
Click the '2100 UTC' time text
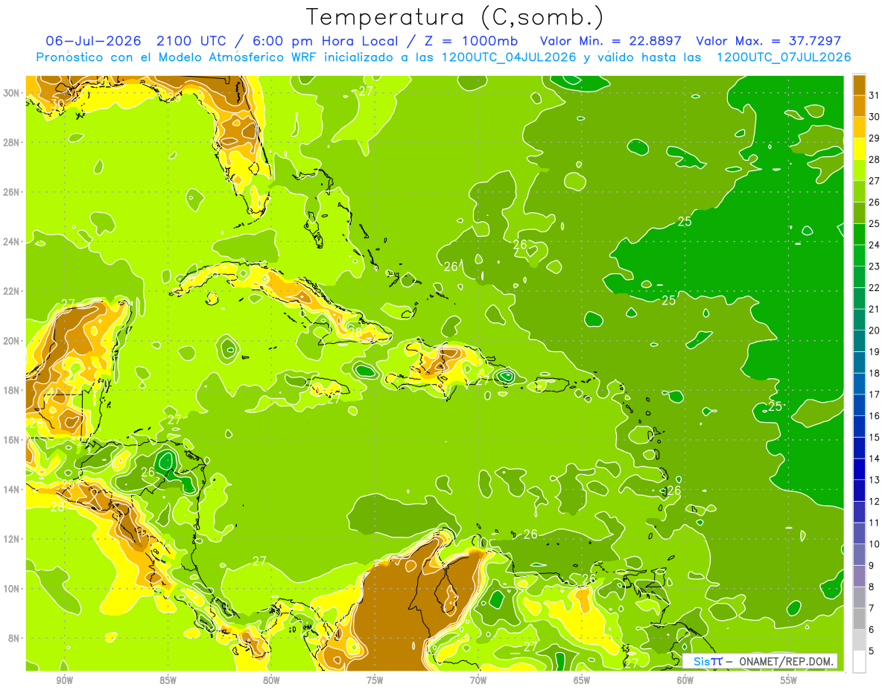coord(191,40)
